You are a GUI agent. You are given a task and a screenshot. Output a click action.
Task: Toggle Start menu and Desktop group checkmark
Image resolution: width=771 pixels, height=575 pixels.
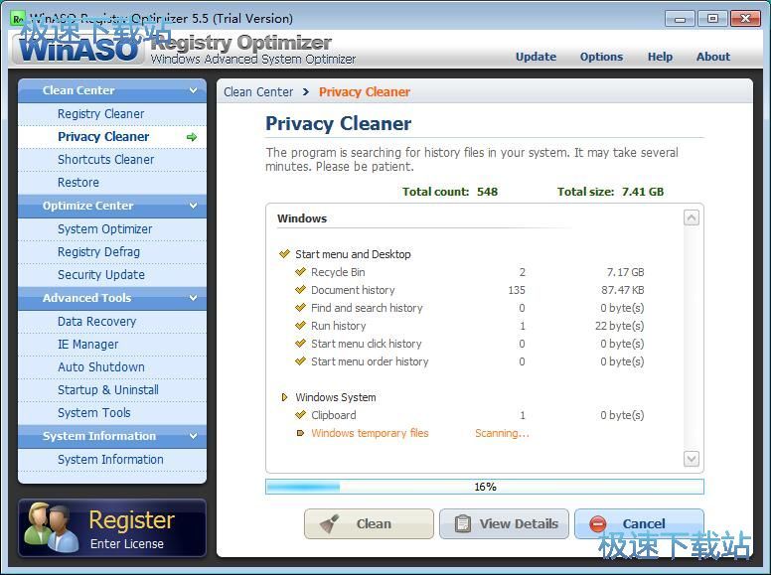coord(285,254)
